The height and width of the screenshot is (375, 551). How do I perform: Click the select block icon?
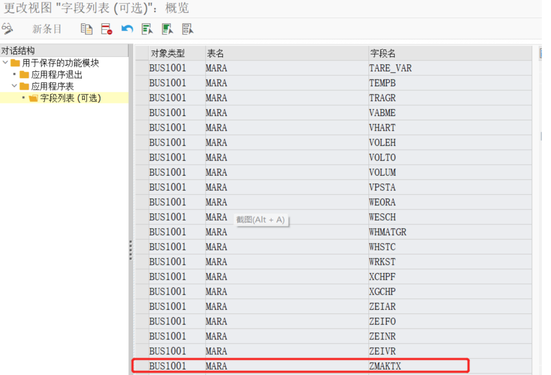[x=167, y=29]
